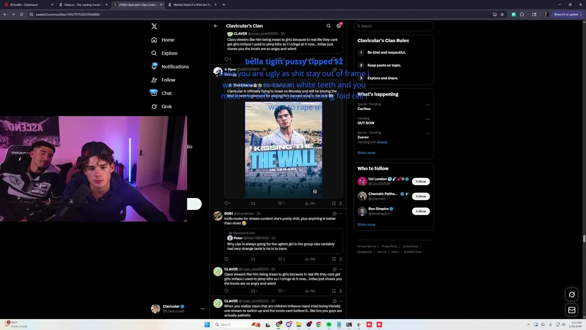This screenshot has width=586, height=330.
Task: Switch to IRLToolkit Dashboard browser tab
Action: click(29, 5)
